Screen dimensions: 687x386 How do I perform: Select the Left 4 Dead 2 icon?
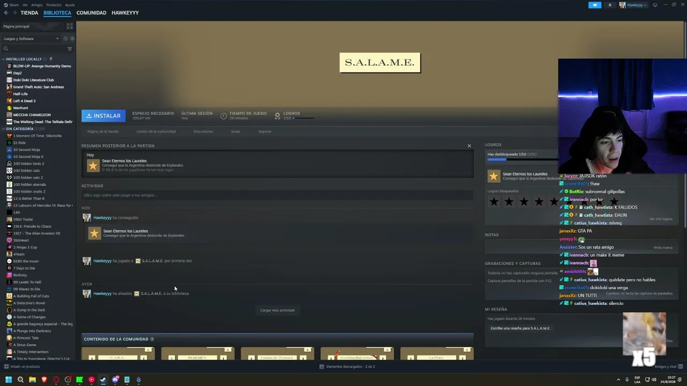click(x=9, y=101)
